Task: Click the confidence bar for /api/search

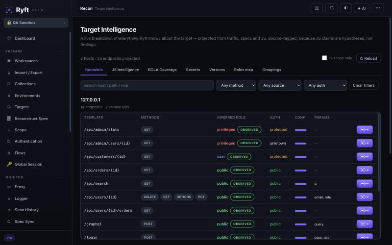Action: click(x=300, y=184)
